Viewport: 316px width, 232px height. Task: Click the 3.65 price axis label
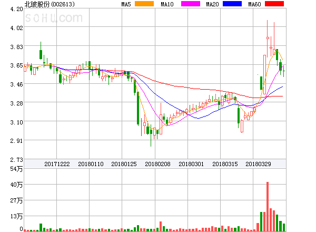click(16, 65)
